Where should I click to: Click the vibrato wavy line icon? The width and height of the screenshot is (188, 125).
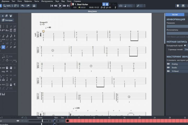coord(15,60)
